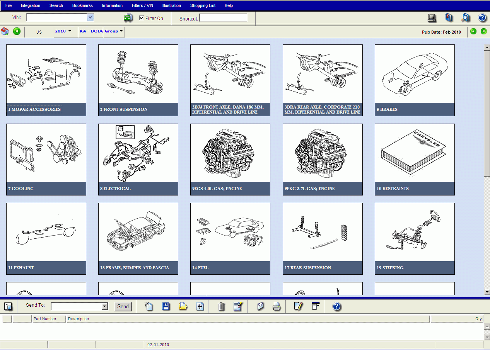The width and height of the screenshot is (490, 350).
Task: Open the Shopping List menu
Action: [203, 5]
